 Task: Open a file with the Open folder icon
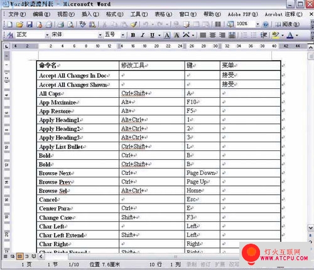[19, 24]
